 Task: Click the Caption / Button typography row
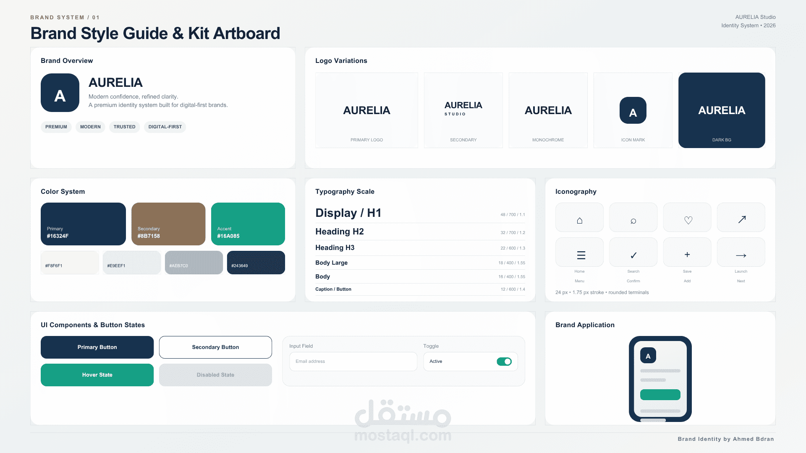pyautogui.click(x=420, y=289)
